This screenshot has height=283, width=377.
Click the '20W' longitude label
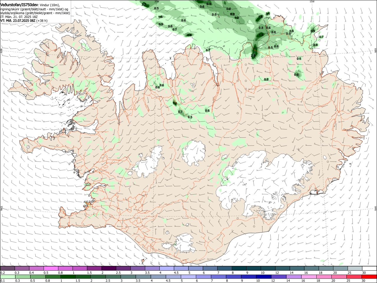point(157,1)
